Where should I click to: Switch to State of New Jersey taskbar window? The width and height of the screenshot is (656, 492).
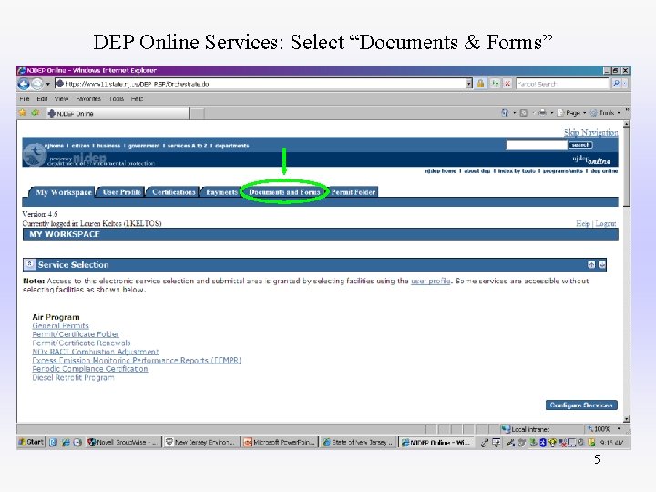(358, 442)
